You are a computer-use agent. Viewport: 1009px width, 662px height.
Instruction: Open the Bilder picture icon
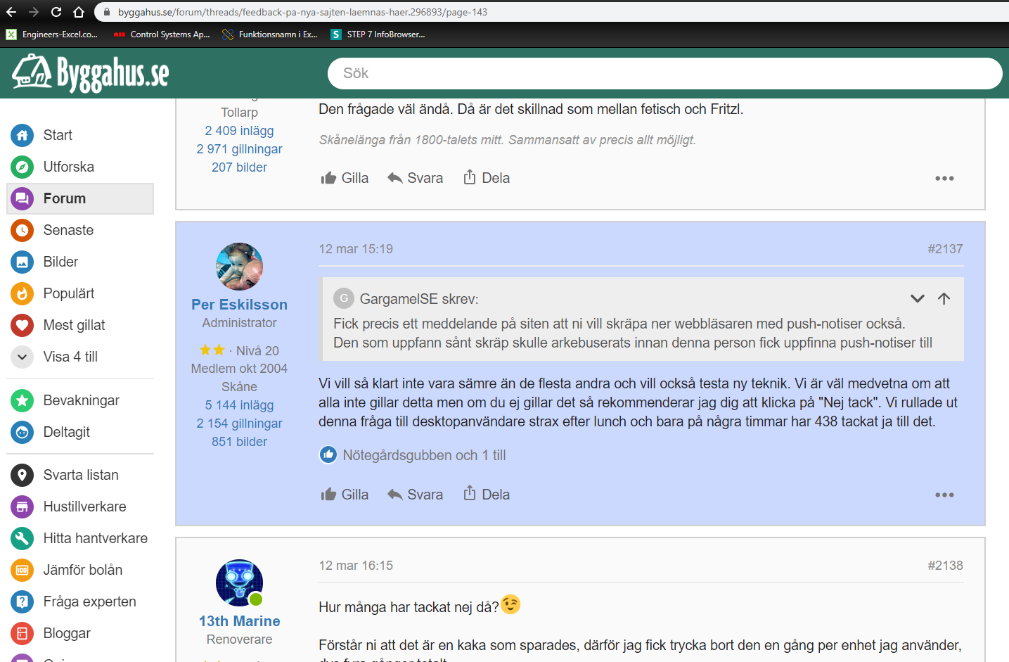pyautogui.click(x=23, y=262)
